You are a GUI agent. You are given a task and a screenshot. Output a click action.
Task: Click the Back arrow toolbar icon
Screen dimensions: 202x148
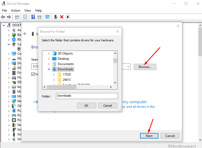[3, 17]
